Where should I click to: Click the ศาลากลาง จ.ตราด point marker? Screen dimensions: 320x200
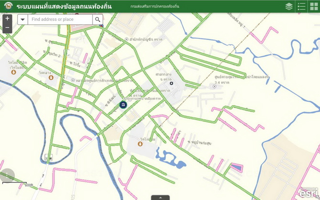tap(171, 83)
